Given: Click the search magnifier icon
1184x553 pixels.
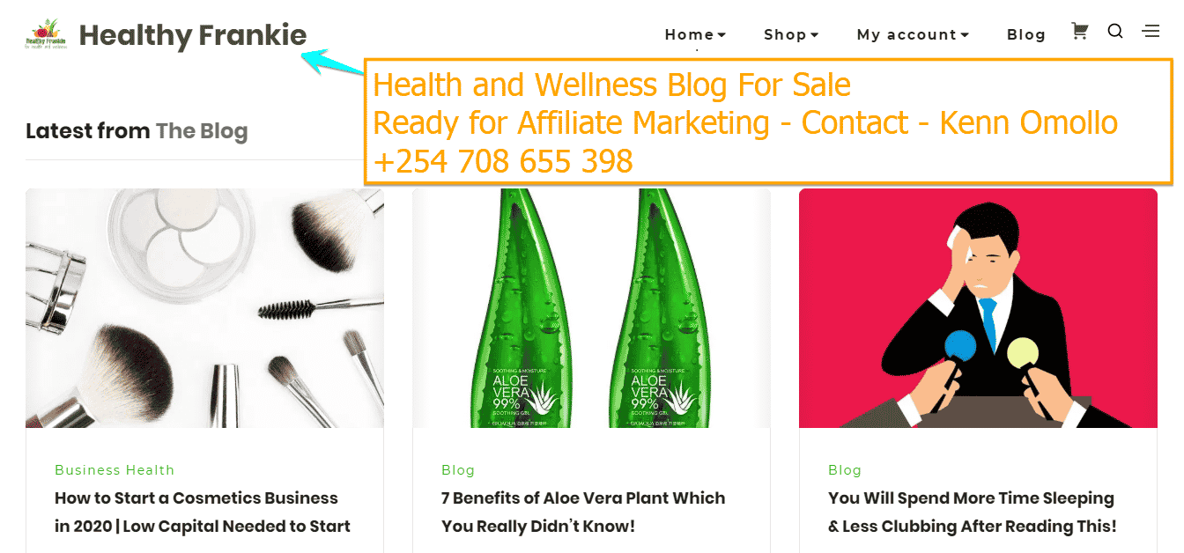Looking at the screenshot, I should pos(1115,32).
